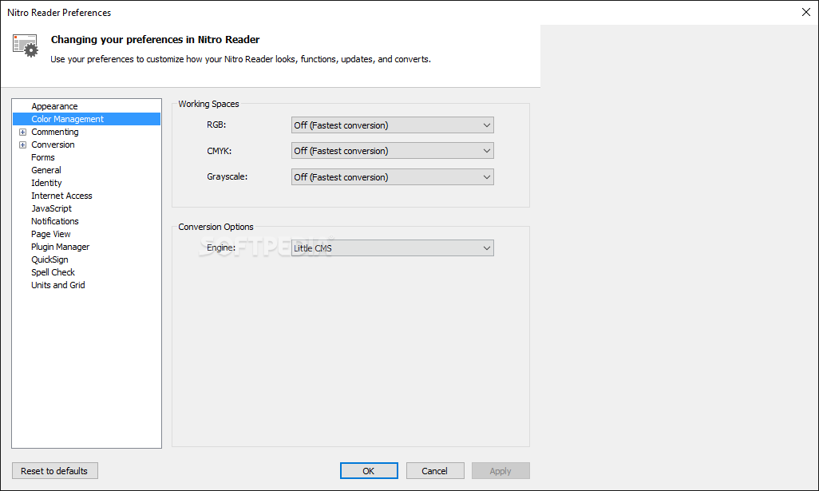The image size is (819, 491).
Task: Expand the Commenting tree node
Action: tap(22, 133)
